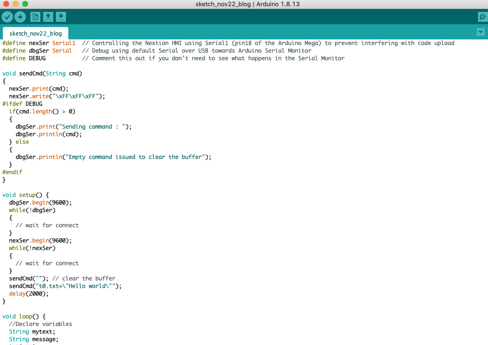The height and width of the screenshot is (345, 488).
Task: Upload the sketch with the arrow button
Action: (20, 17)
